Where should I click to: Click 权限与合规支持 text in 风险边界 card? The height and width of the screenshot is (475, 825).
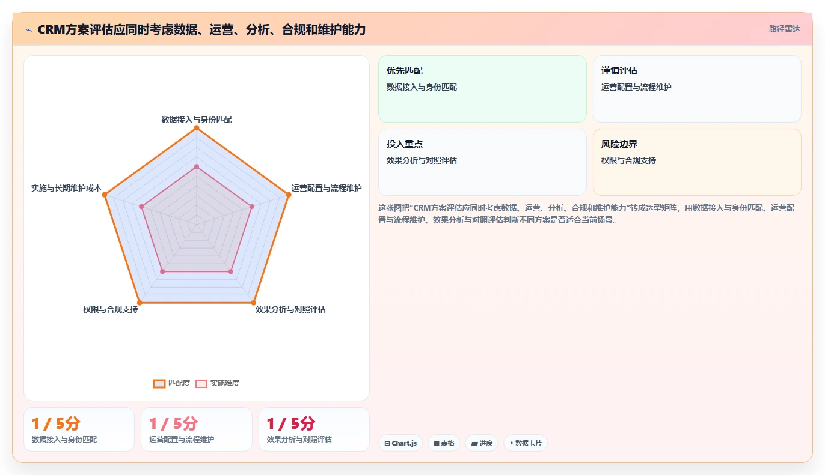tap(628, 160)
